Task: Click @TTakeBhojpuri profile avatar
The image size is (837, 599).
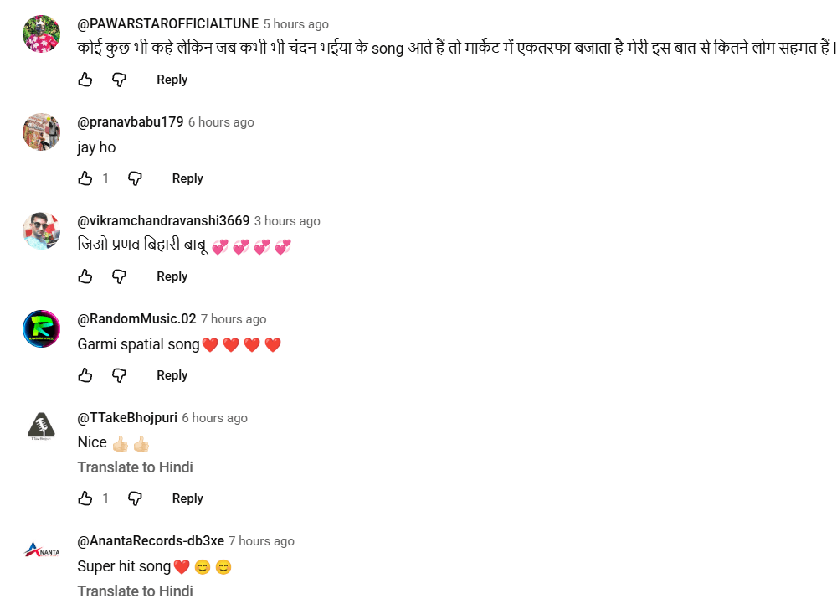Action: 41,427
